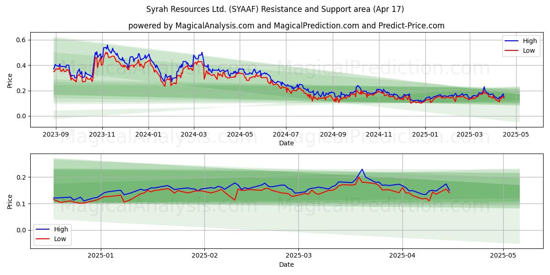Click the '2024-01' x-axis label in the top chart

click(148, 135)
